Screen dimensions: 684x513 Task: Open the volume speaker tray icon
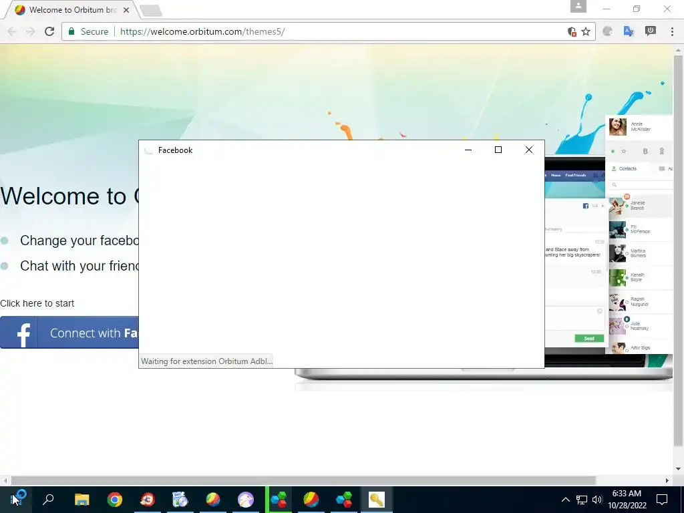pos(597,500)
